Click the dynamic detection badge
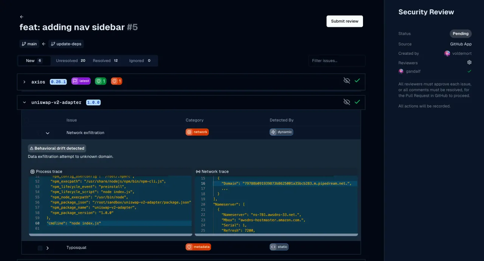 [x=281, y=132]
